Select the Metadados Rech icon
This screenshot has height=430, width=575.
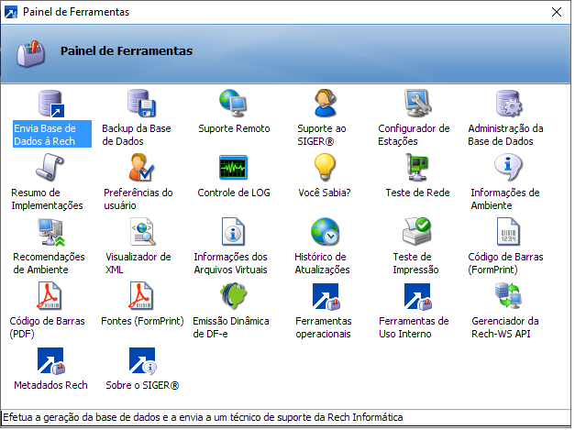click(x=51, y=362)
